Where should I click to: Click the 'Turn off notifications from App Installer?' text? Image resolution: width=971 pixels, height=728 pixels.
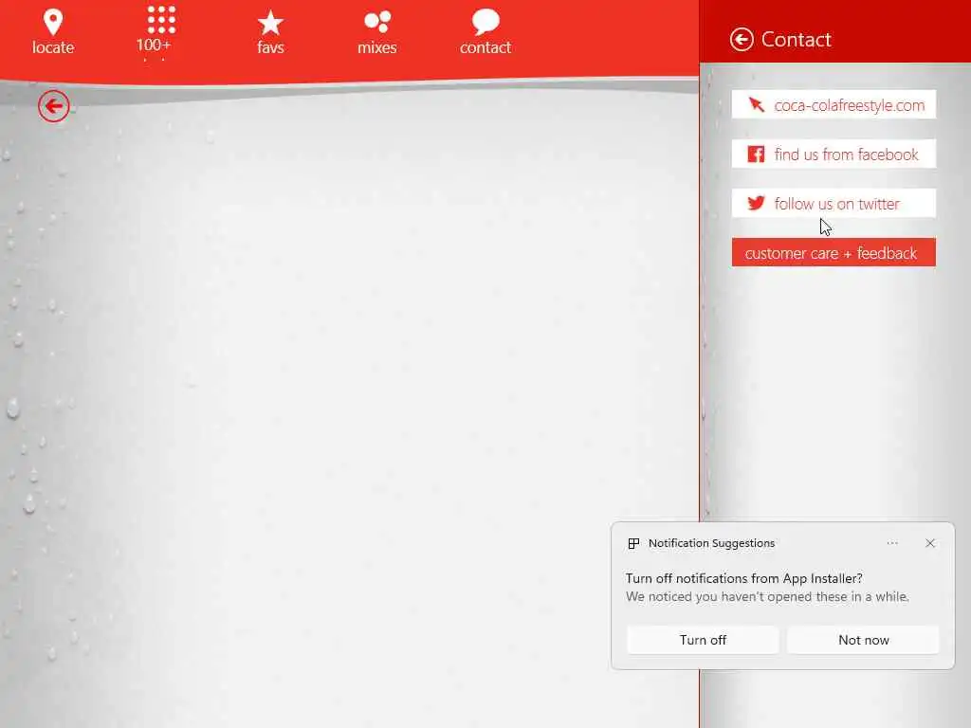(x=743, y=578)
